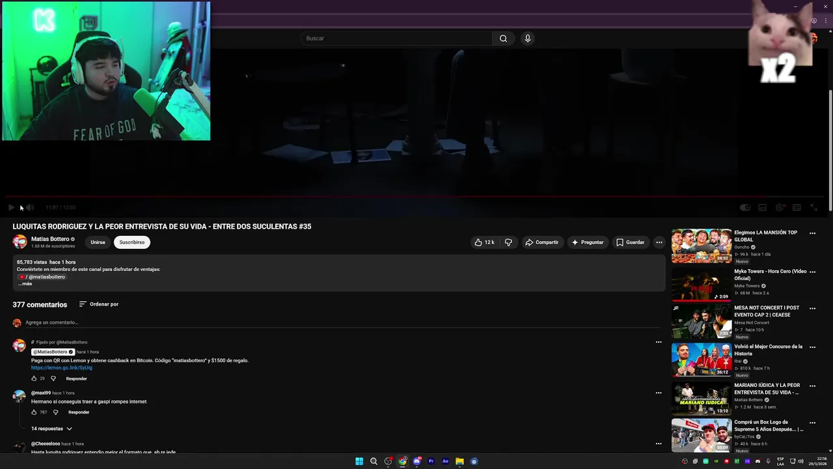Open options menu for the @maxi99 comment
Viewport: 833px width, 469px height.
tap(659, 393)
